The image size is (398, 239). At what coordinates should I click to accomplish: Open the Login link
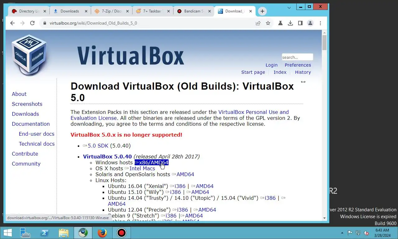[x=271, y=65]
